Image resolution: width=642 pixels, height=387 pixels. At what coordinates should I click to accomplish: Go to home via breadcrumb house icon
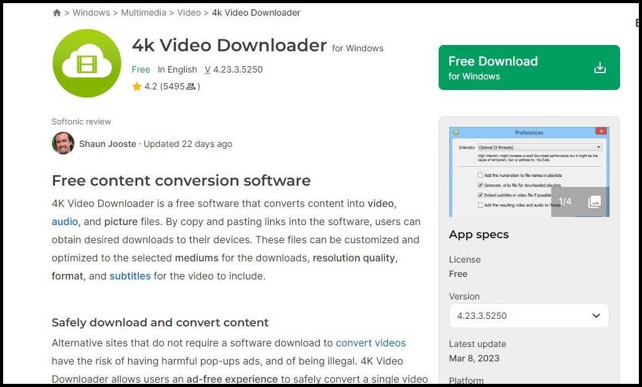pos(57,13)
